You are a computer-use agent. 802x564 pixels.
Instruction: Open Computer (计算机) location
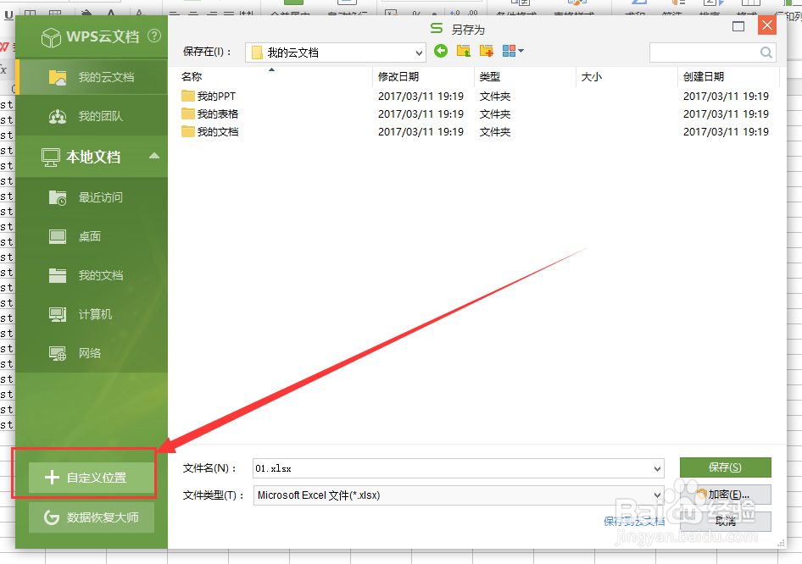[92, 314]
